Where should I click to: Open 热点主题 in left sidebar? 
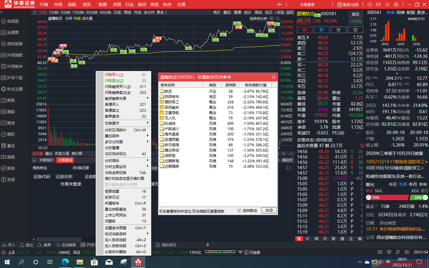[11, 89]
